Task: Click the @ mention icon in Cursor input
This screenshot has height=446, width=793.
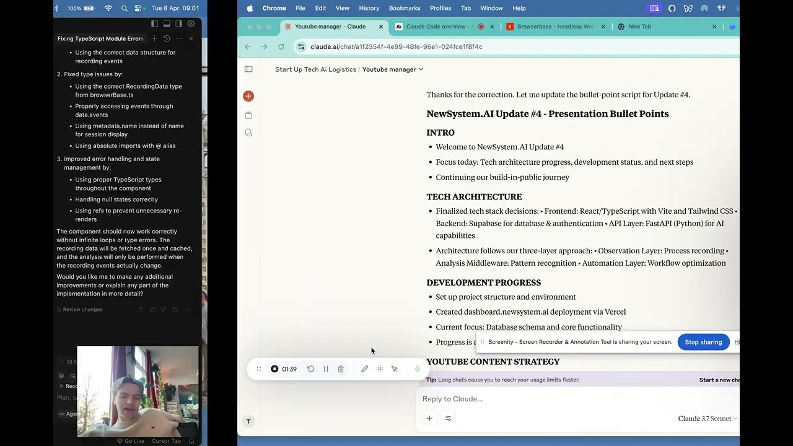Action: [x=61, y=375]
